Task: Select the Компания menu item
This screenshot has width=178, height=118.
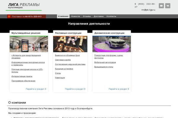Action: pos(63,17)
